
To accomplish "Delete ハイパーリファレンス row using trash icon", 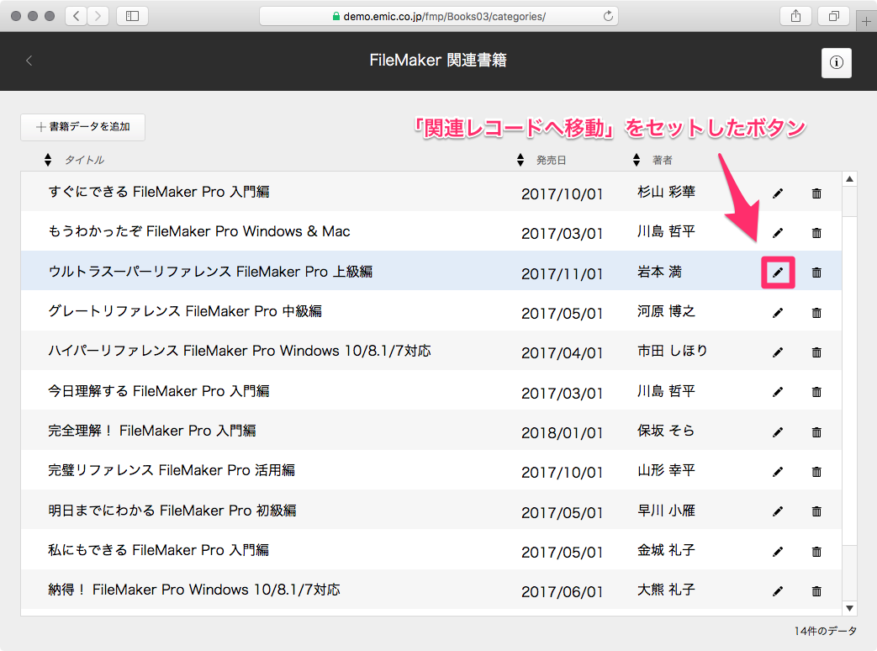I will click(x=816, y=352).
